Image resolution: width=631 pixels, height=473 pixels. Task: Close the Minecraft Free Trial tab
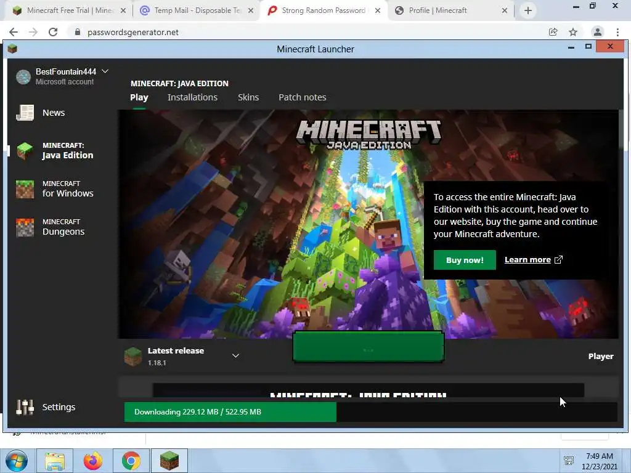[x=123, y=11]
